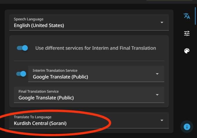The image size is (197, 138).
Task: Click the sidebar active tab indicator bar
Action: click(195, 16)
